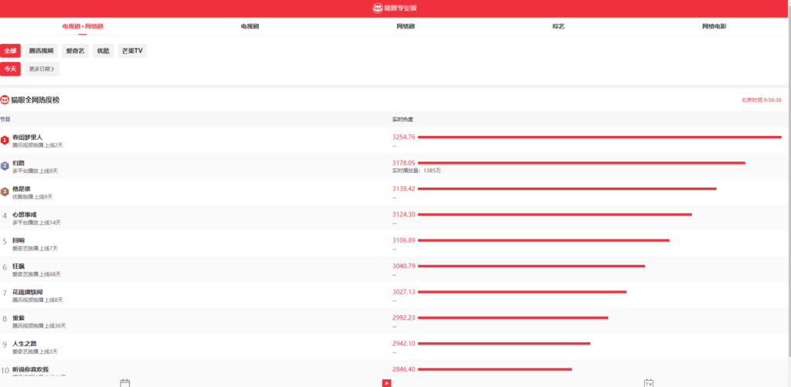Open the show 心想事成
The width and height of the screenshot is (791, 387).
24,214
